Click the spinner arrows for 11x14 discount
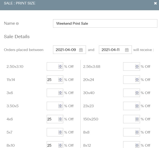Viewport: 159px width, 148px height. pos(60,80)
